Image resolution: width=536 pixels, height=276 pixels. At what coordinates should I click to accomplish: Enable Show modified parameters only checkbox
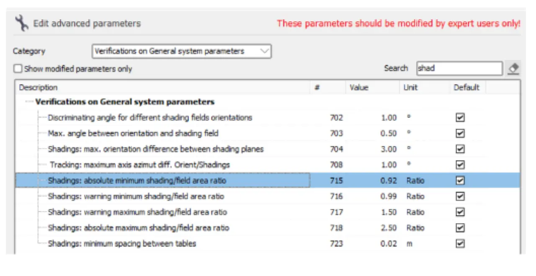coord(18,69)
